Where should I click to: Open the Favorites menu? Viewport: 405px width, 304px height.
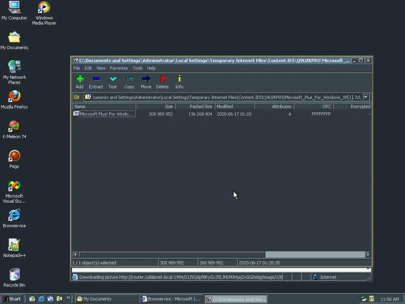[x=119, y=68]
